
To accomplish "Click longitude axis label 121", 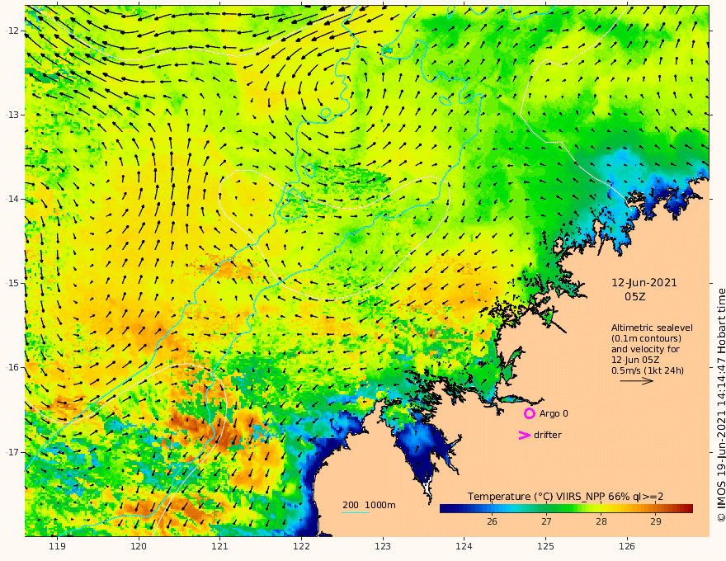I will click(x=220, y=547).
